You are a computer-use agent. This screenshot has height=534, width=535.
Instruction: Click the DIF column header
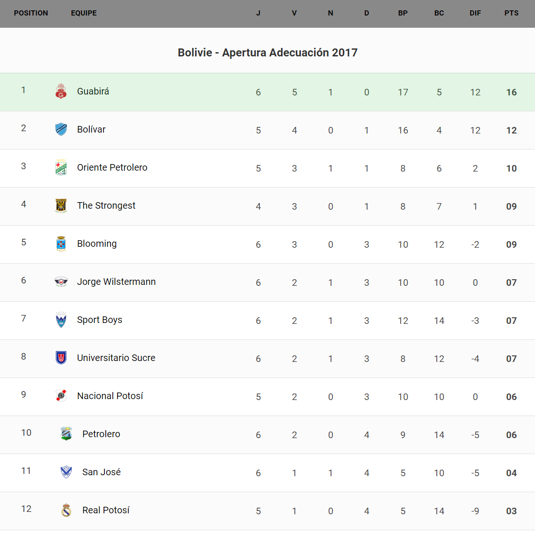coord(475,13)
